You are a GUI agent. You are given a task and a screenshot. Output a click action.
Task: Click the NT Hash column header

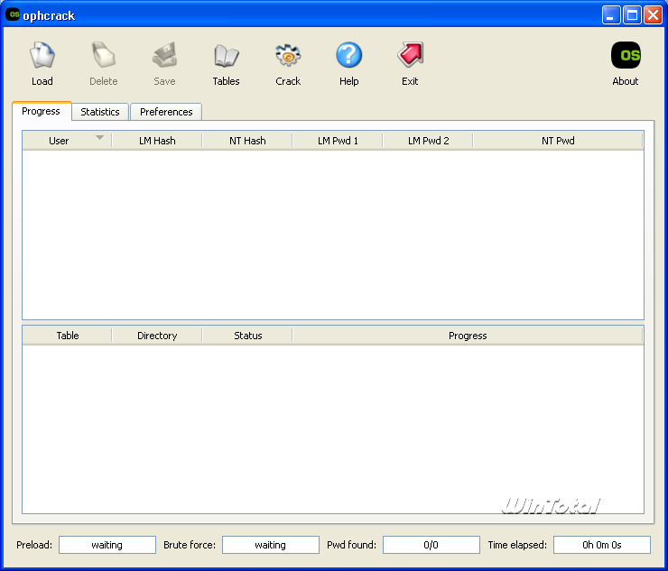click(247, 141)
